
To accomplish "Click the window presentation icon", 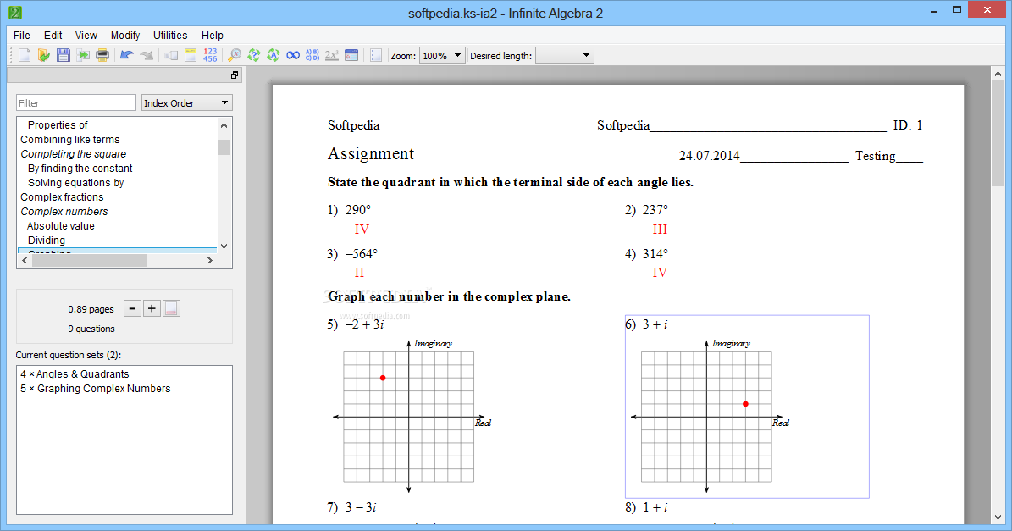I will (351, 56).
